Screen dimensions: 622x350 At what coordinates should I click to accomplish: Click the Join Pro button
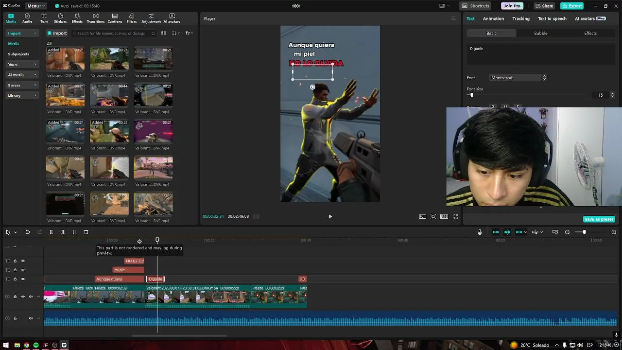tap(512, 6)
